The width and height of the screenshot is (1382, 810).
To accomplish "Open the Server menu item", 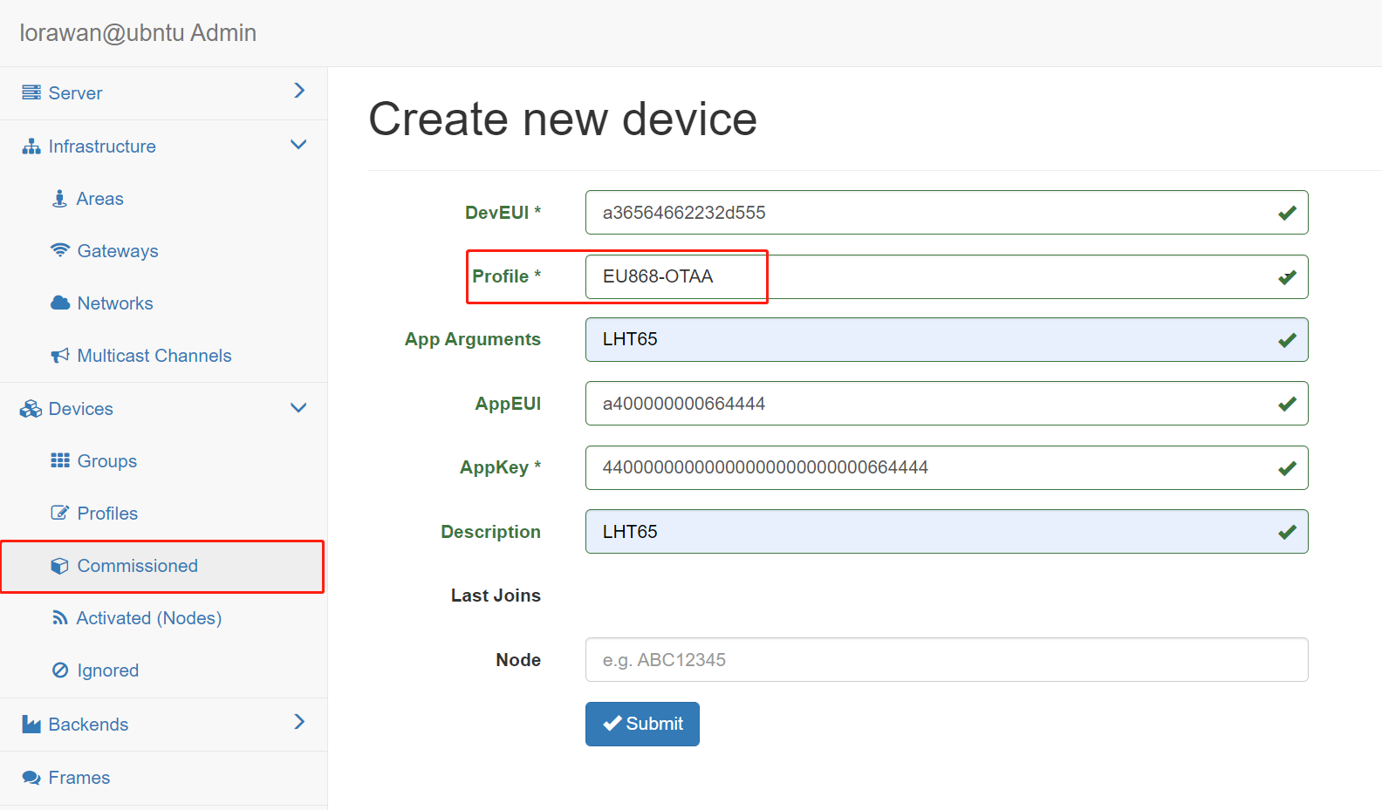I will (163, 93).
